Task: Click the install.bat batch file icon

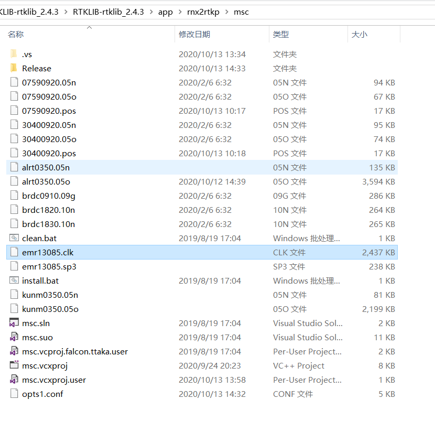Action: (x=14, y=280)
